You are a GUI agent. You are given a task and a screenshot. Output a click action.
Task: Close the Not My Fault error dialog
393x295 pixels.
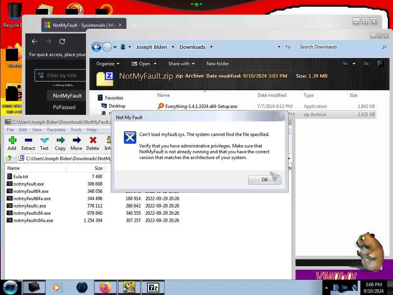(281, 118)
